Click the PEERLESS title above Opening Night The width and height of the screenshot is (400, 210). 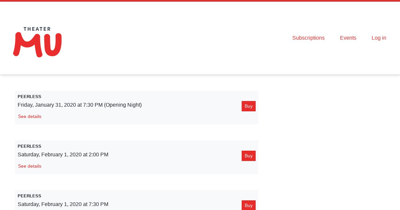pyautogui.click(x=29, y=97)
